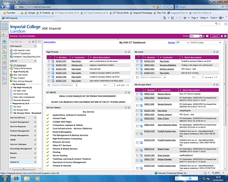Viewport: 228px width, 182px height.
Task: Click the Logout button
Action: pos(214,36)
